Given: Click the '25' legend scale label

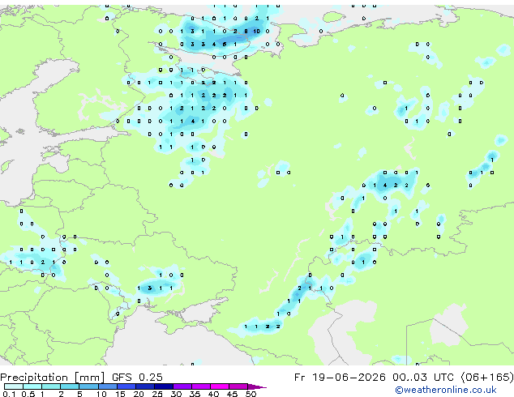Looking at the screenshot, I should (x=157, y=394).
